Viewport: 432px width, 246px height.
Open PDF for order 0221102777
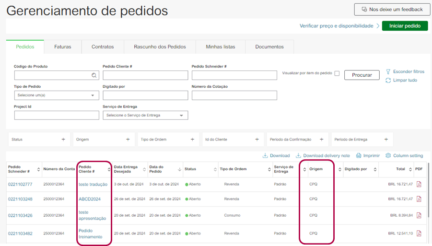click(x=419, y=184)
